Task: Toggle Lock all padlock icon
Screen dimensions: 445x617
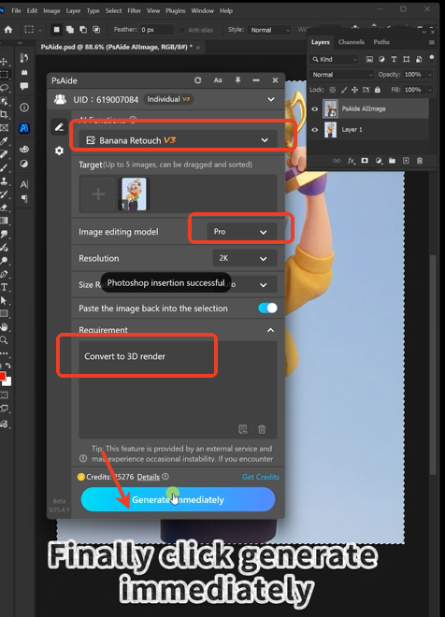Action: pyautogui.click(x=378, y=90)
